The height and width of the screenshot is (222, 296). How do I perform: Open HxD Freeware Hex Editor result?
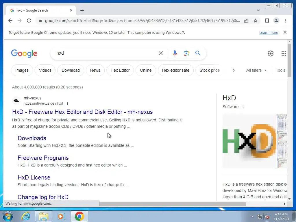click(82, 112)
